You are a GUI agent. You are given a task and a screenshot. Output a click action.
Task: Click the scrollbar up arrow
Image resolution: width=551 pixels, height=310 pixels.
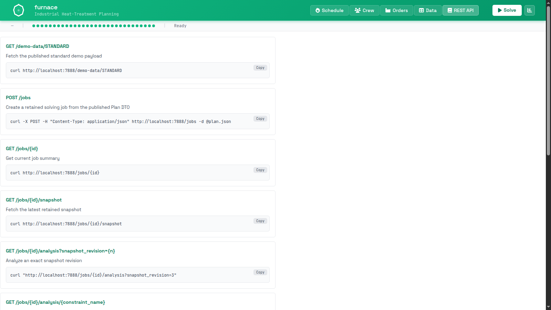[x=548, y=2]
